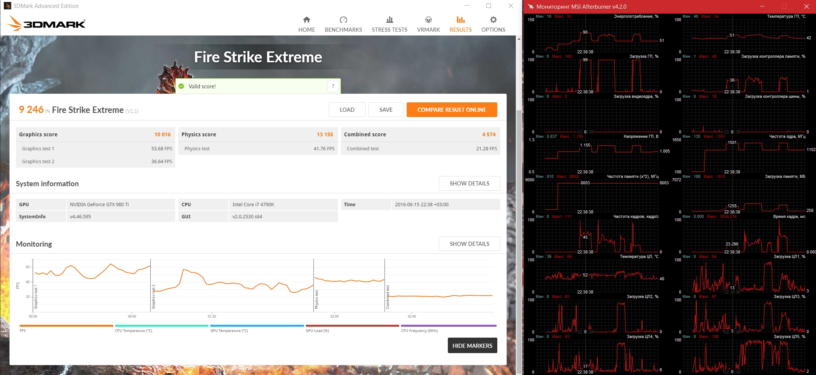Show details for System information

pyautogui.click(x=469, y=184)
